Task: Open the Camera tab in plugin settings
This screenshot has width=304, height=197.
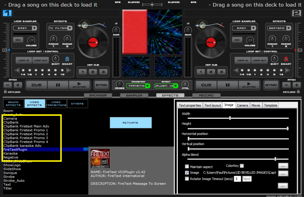Action: pos(242,105)
